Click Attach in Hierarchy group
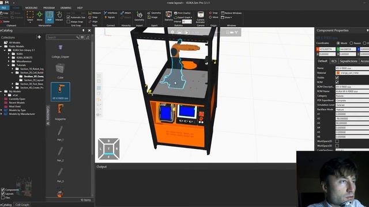Viewport: 369px width, 207px height. pyautogui.click(x=126, y=13)
